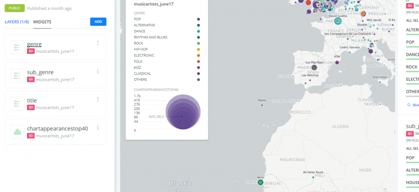Viewport: 419px width, 192px height.
Task: Click the ALTERNATIVE legend color dot
Action: pos(199,25)
